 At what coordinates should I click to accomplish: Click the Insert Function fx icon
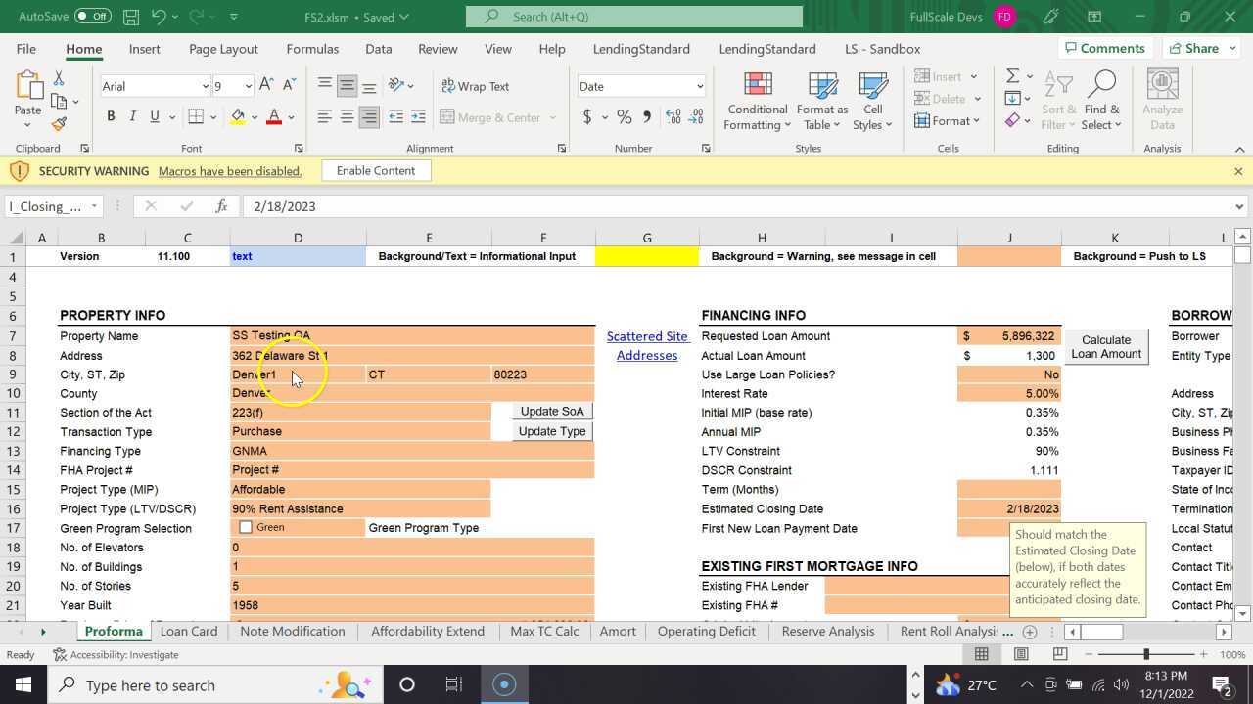coord(222,206)
